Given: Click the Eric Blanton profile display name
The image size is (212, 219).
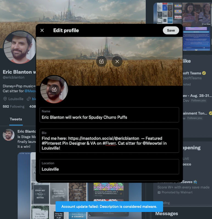Looking at the screenshot, I should 19,72.
